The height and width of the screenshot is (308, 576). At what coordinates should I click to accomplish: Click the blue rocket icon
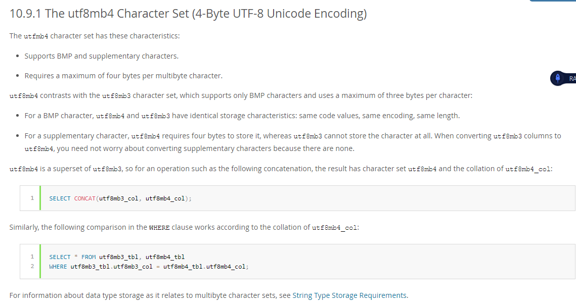558,78
